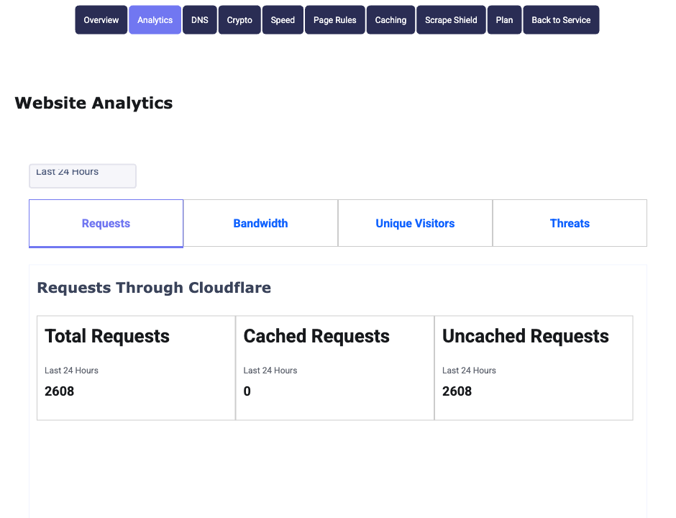Open the Threats tab

[570, 224]
